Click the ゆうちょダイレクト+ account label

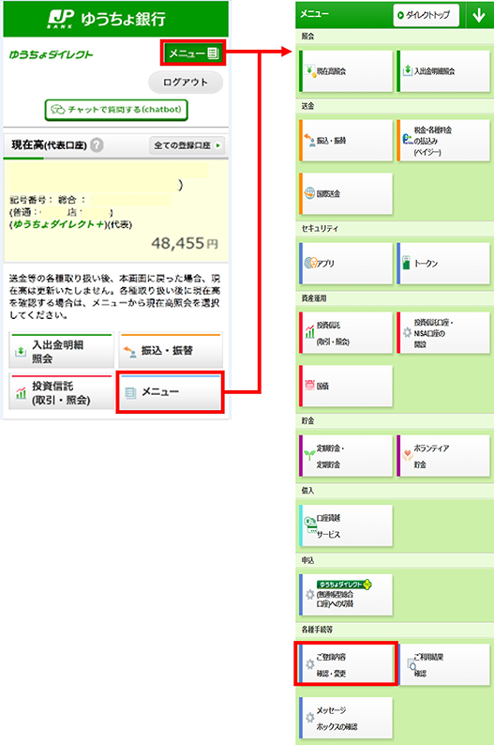[58, 225]
